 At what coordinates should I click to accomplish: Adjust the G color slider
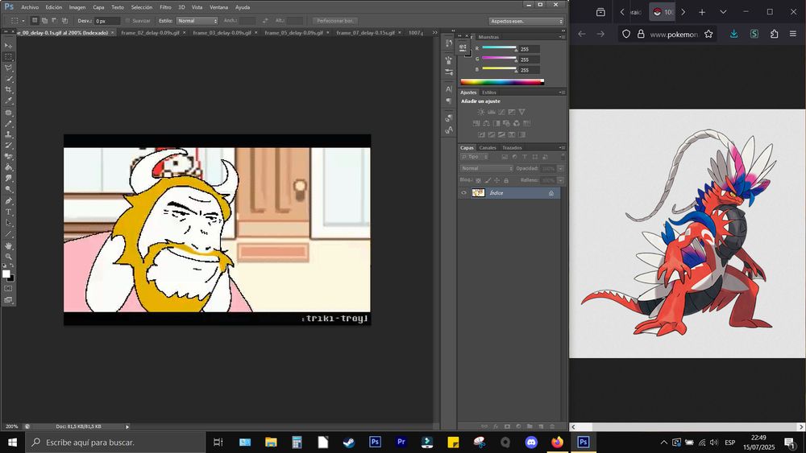click(x=499, y=59)
